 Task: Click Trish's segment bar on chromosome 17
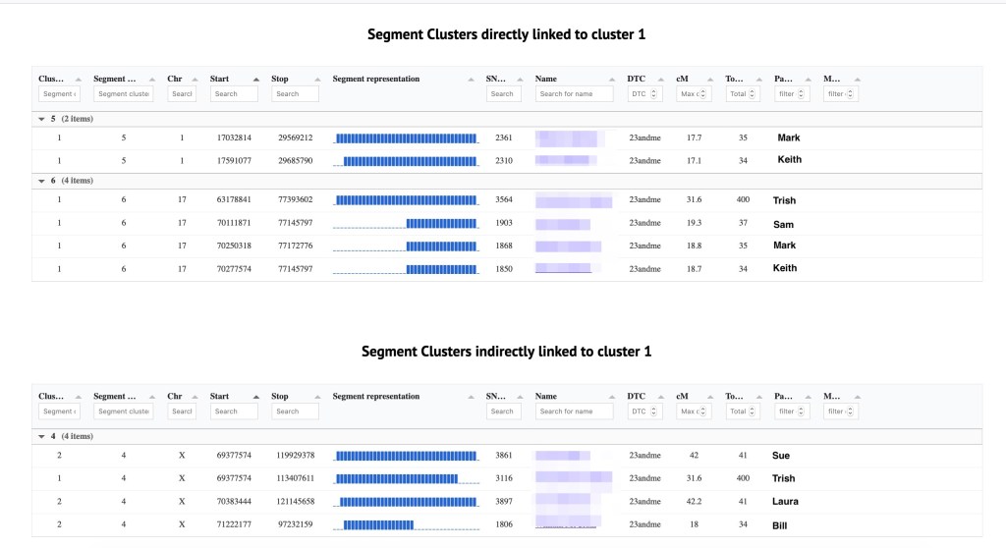point(405,200)
